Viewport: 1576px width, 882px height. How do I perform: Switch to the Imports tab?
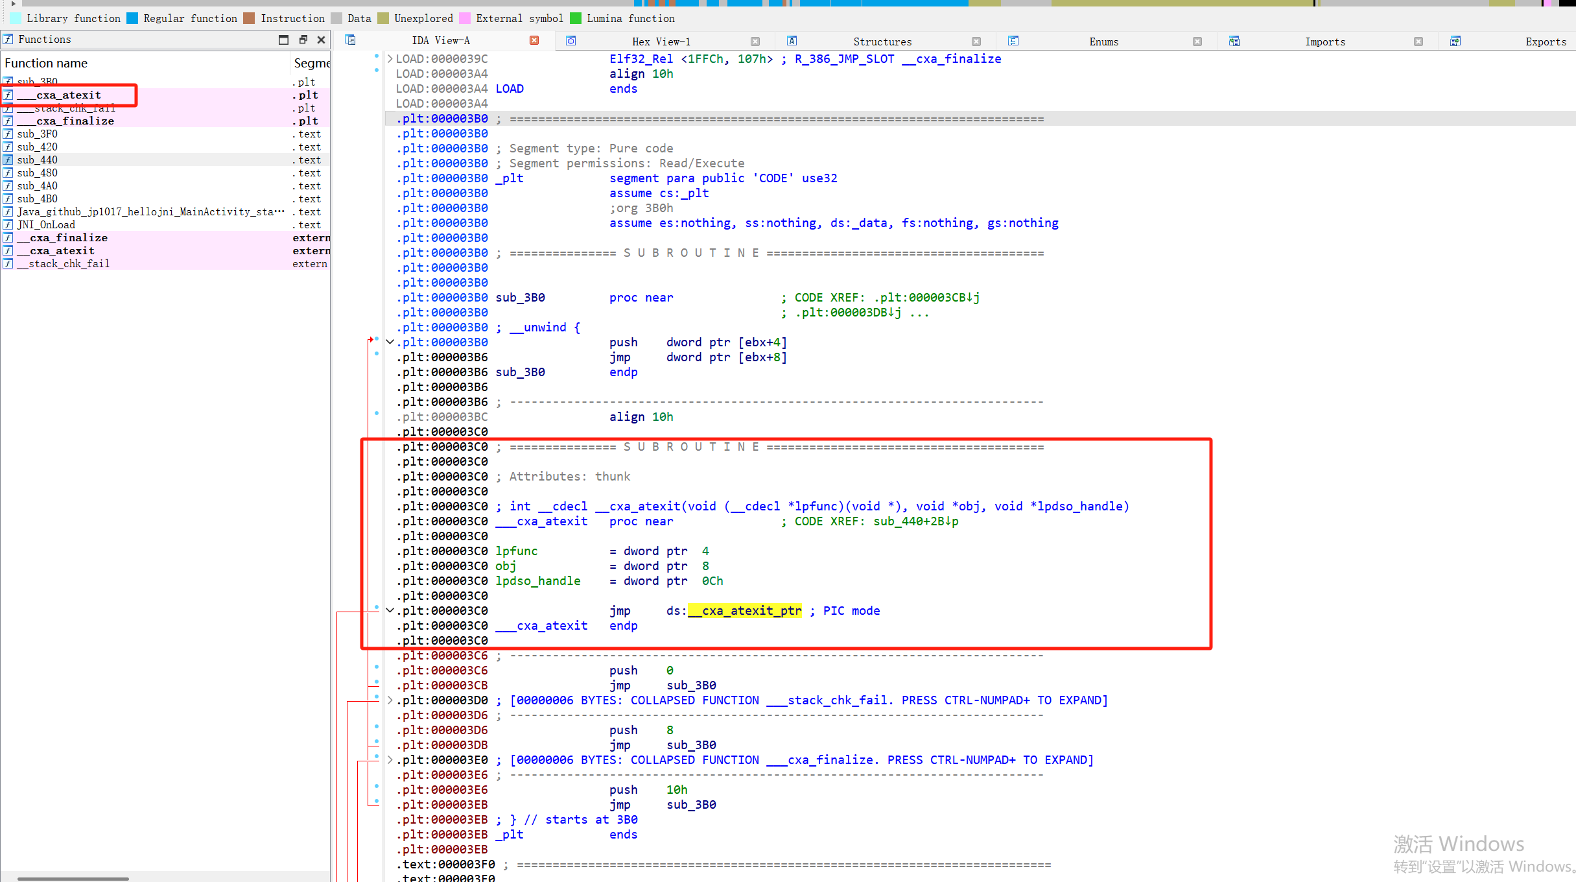click(1324, 42)
